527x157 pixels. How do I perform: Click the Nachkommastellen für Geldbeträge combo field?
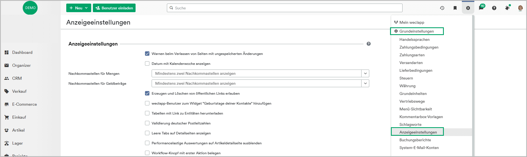tap(260, 83)
